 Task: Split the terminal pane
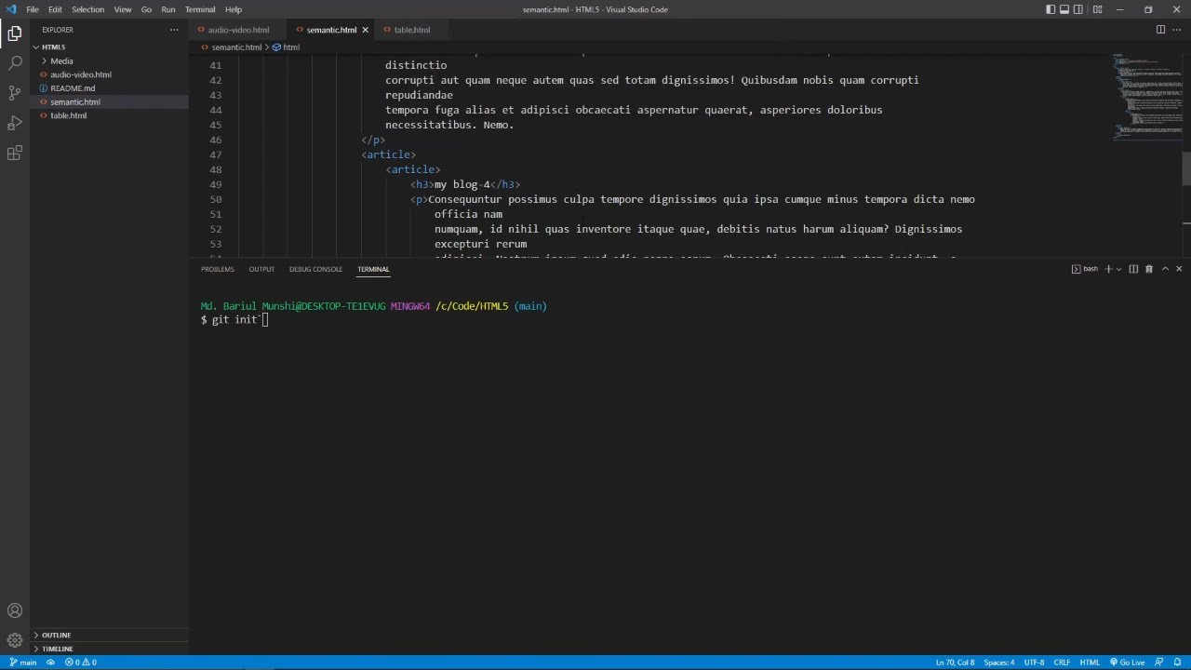(1133, 269)
